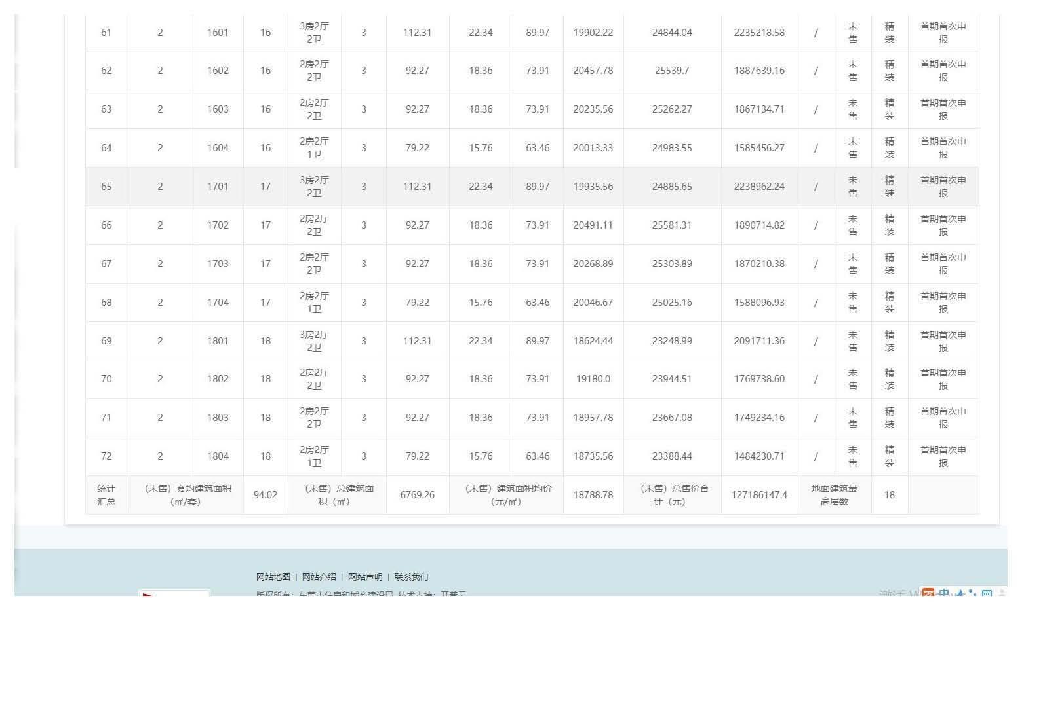Click the 首期首次申报 cell in row 72
Screen dimensions: 1043x715
[943, 456]
